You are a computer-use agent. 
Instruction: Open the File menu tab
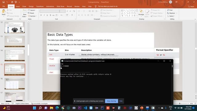click(x=4, y=6)
